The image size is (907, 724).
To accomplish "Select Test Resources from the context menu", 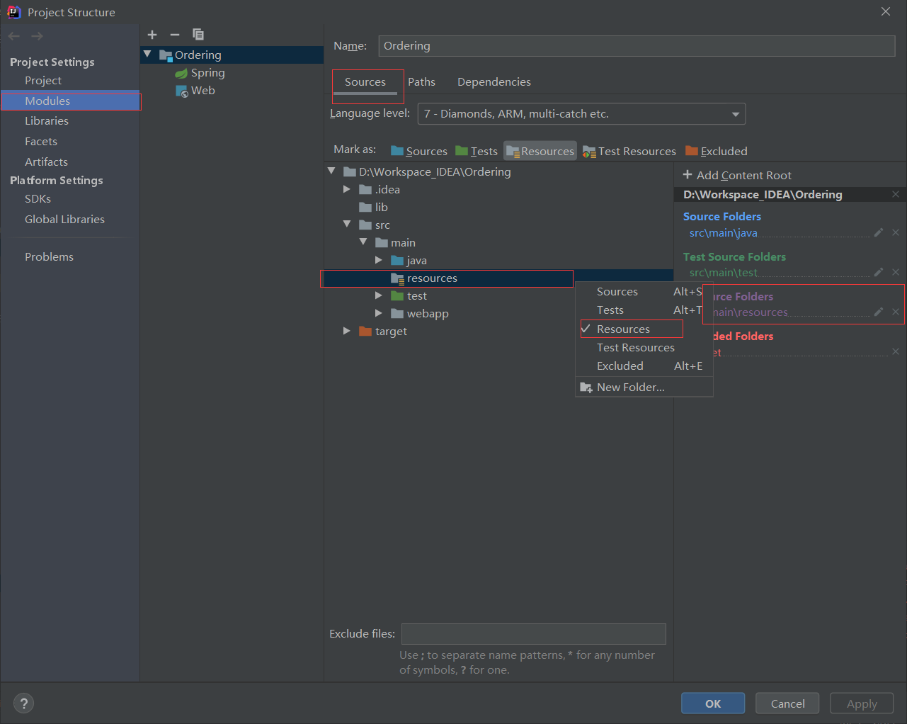I will tap(636, 347).
